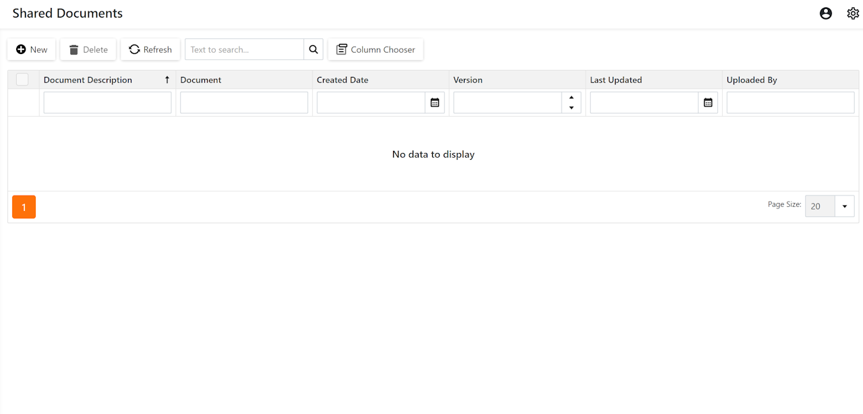The image size is (863, 414).
Task: Focus the Text to search field
Action: pos(245,49)
